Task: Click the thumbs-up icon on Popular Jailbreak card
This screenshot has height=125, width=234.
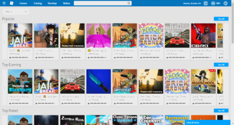Action: point(10,57)
